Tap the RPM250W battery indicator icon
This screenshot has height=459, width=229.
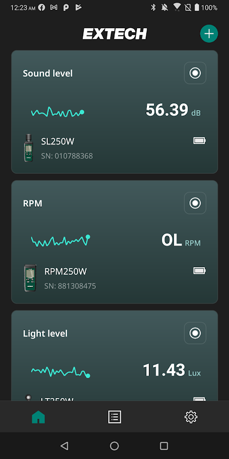(x=199, y=271)
